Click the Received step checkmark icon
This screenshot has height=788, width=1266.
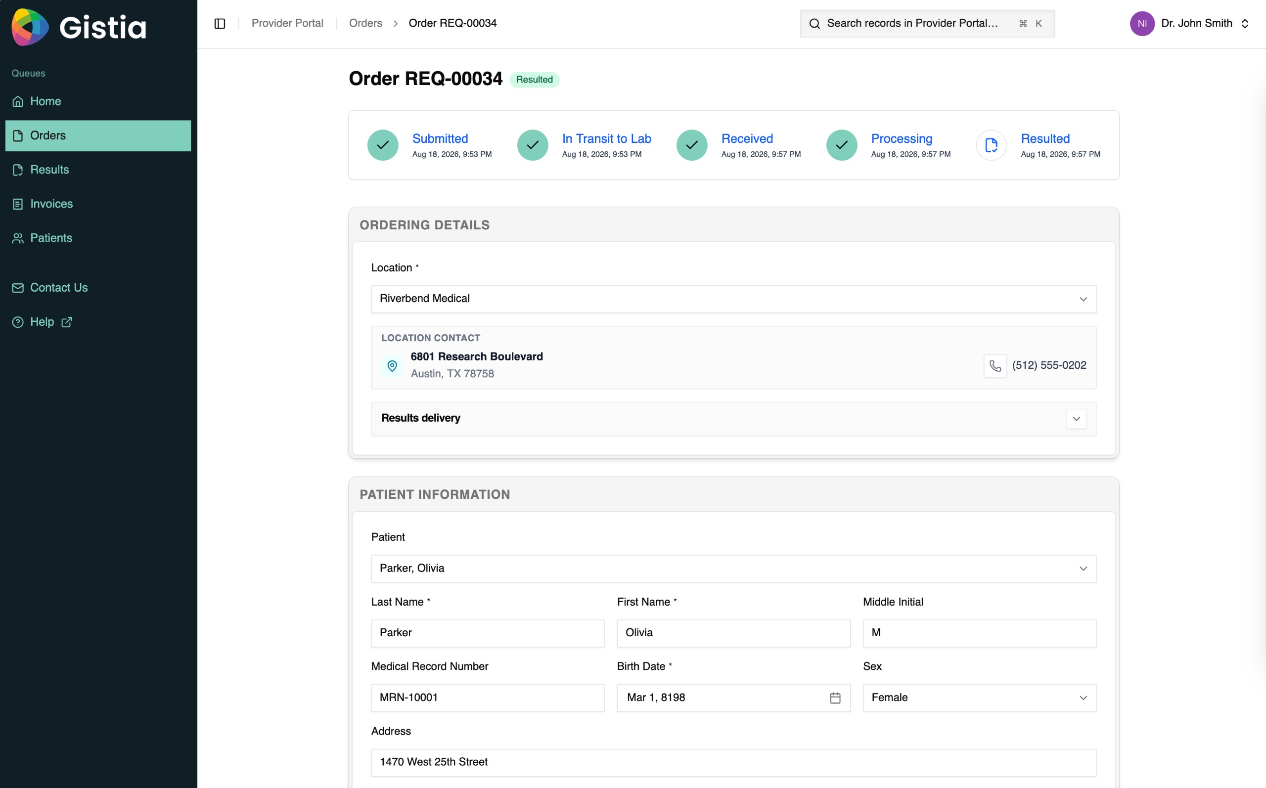[692, 145]
